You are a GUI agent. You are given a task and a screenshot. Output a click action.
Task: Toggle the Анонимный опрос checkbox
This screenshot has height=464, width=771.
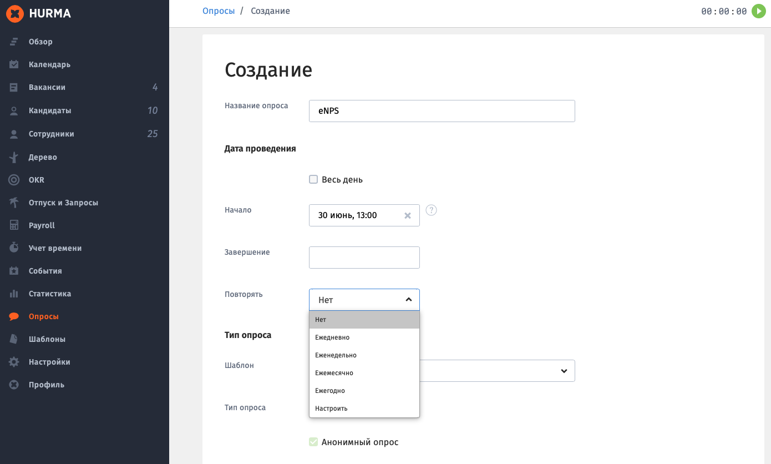click(x=313, y=442)
